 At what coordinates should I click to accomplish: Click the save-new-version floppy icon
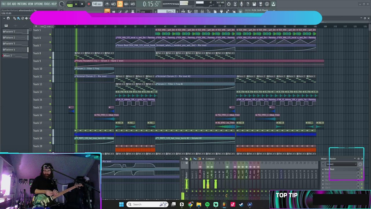click(261, 4)
